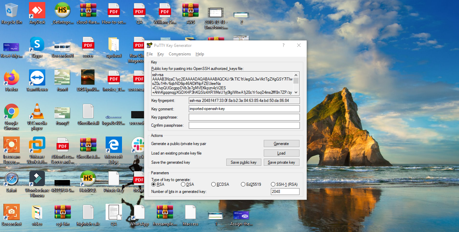
Task: Select the Microsoft Edge desktop icon
Action: (x=113, y=145)
